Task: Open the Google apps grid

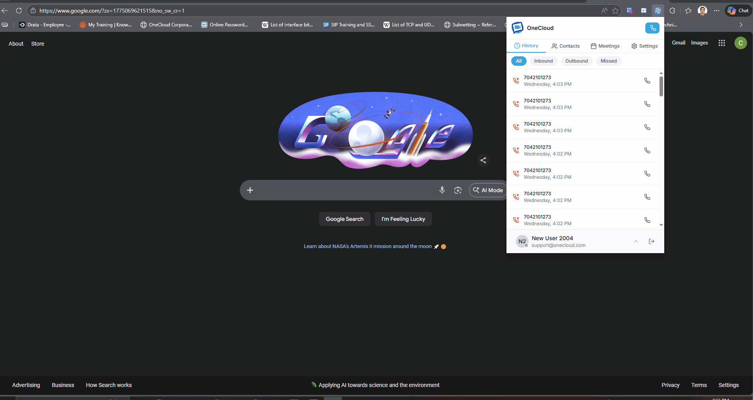Action: point(721,43)
